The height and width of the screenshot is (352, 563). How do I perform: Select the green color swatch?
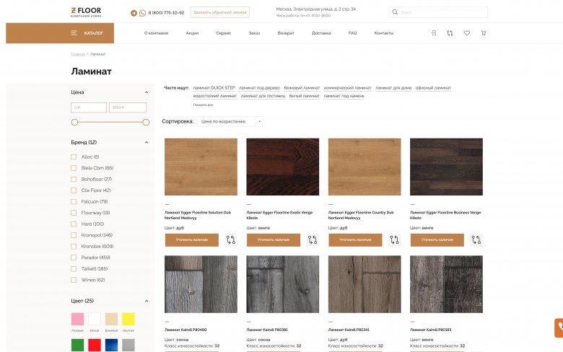[77, 346]
